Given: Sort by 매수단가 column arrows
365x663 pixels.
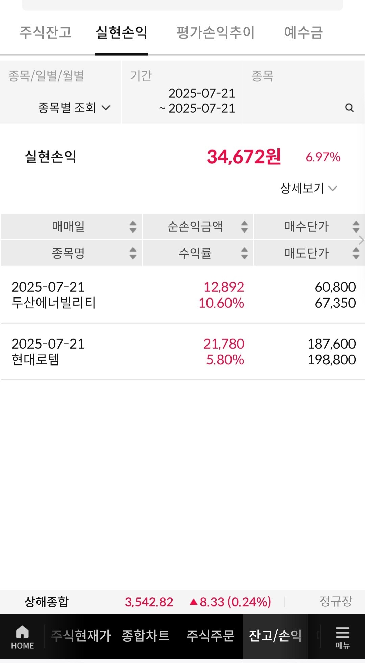Looking at the screenshot, I should coord(356,227).
